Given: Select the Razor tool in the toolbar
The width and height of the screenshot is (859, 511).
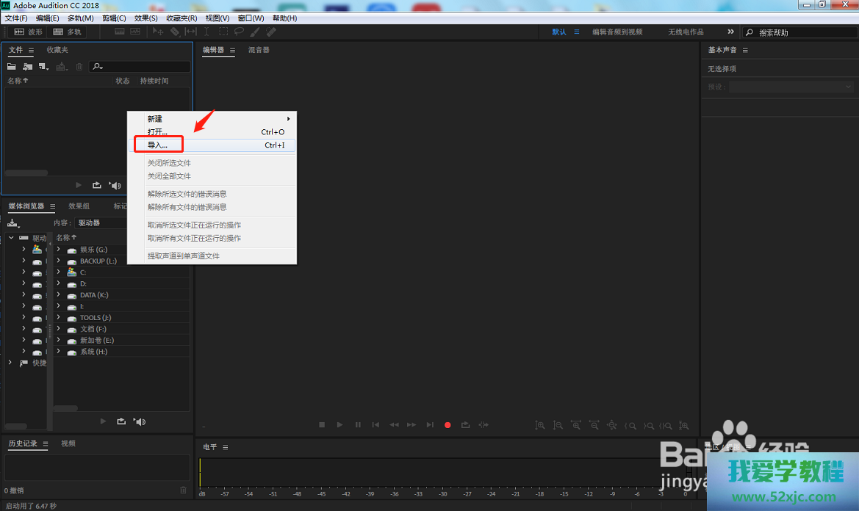Looking at the screenshot, I should click(x=175, y=32).
